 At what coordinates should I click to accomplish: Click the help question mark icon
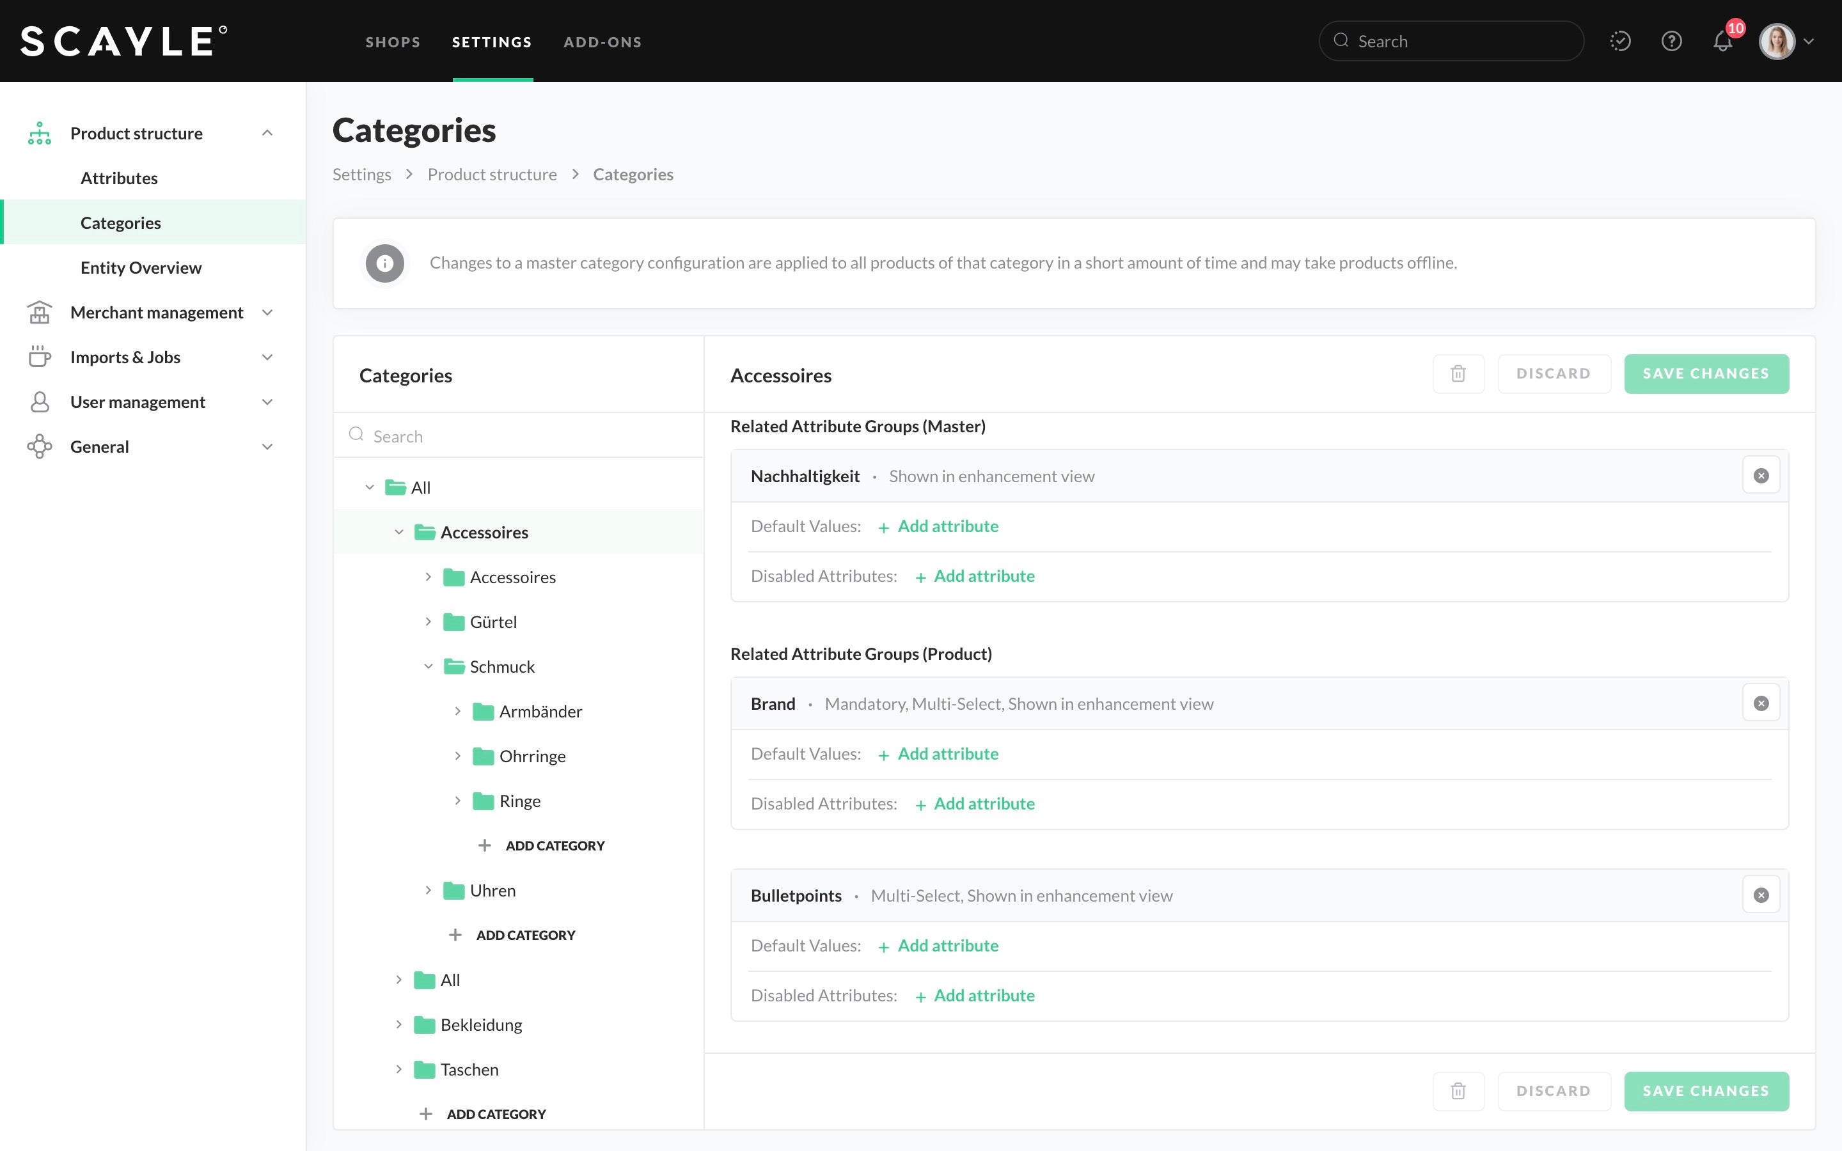coord(1671,41)
